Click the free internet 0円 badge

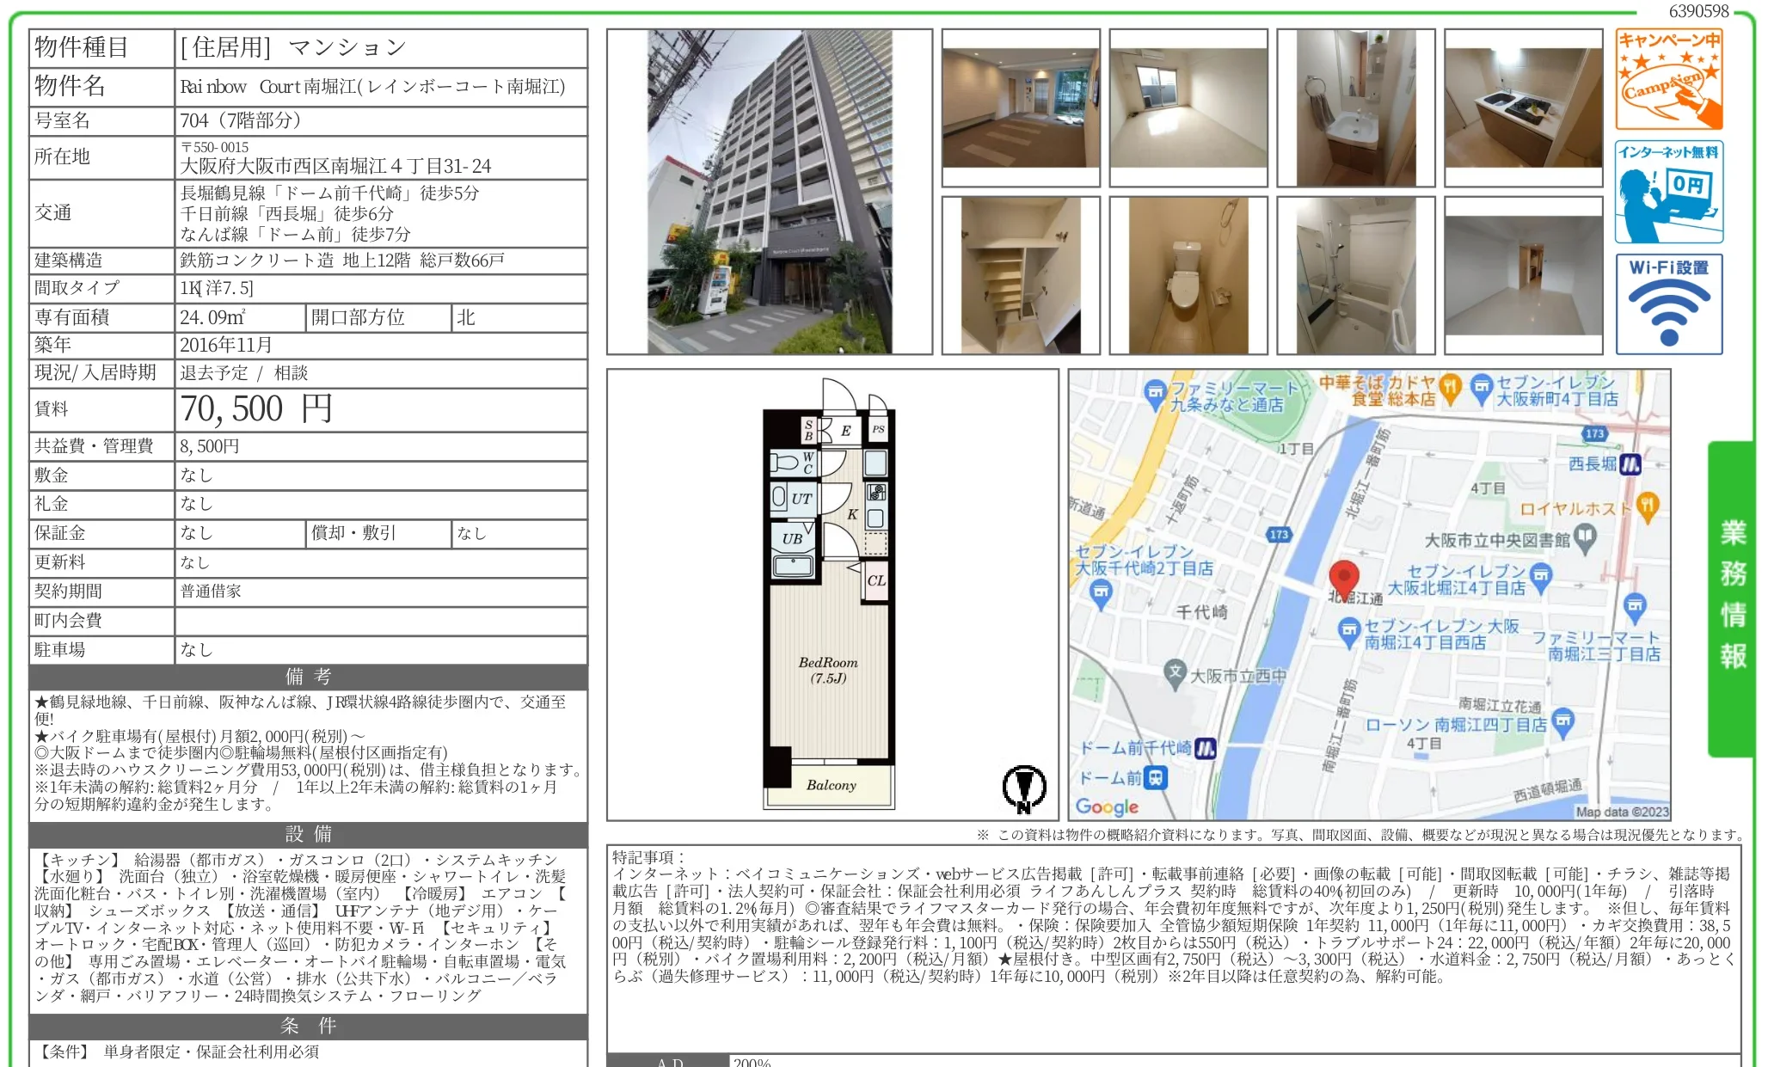pyautogui.click(x=1668, y=192)
